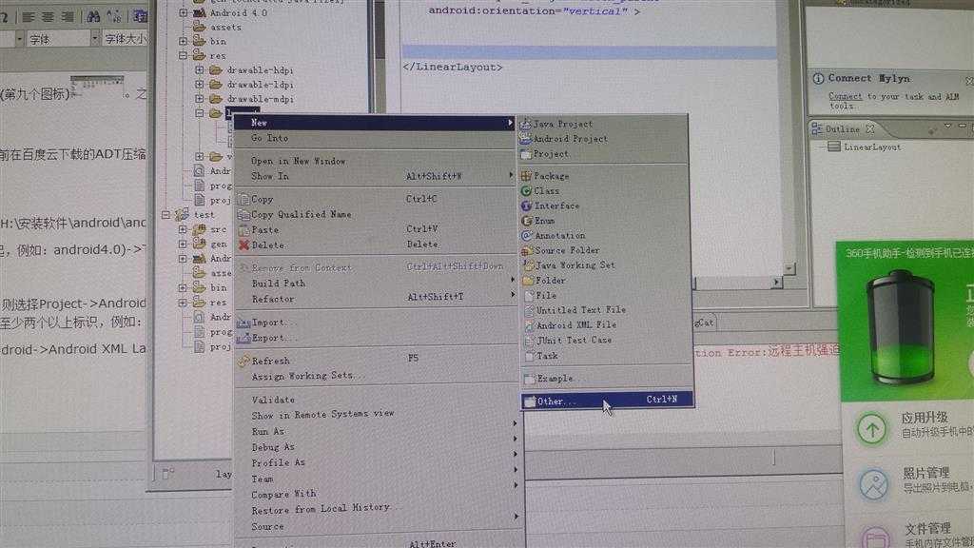Create a new File from the submenu

tap(604, 295)
